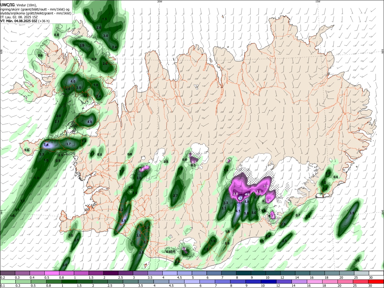
Task: Click the 5.9 precipitation value
Action: pyautogui.click(x=247, y=202)
